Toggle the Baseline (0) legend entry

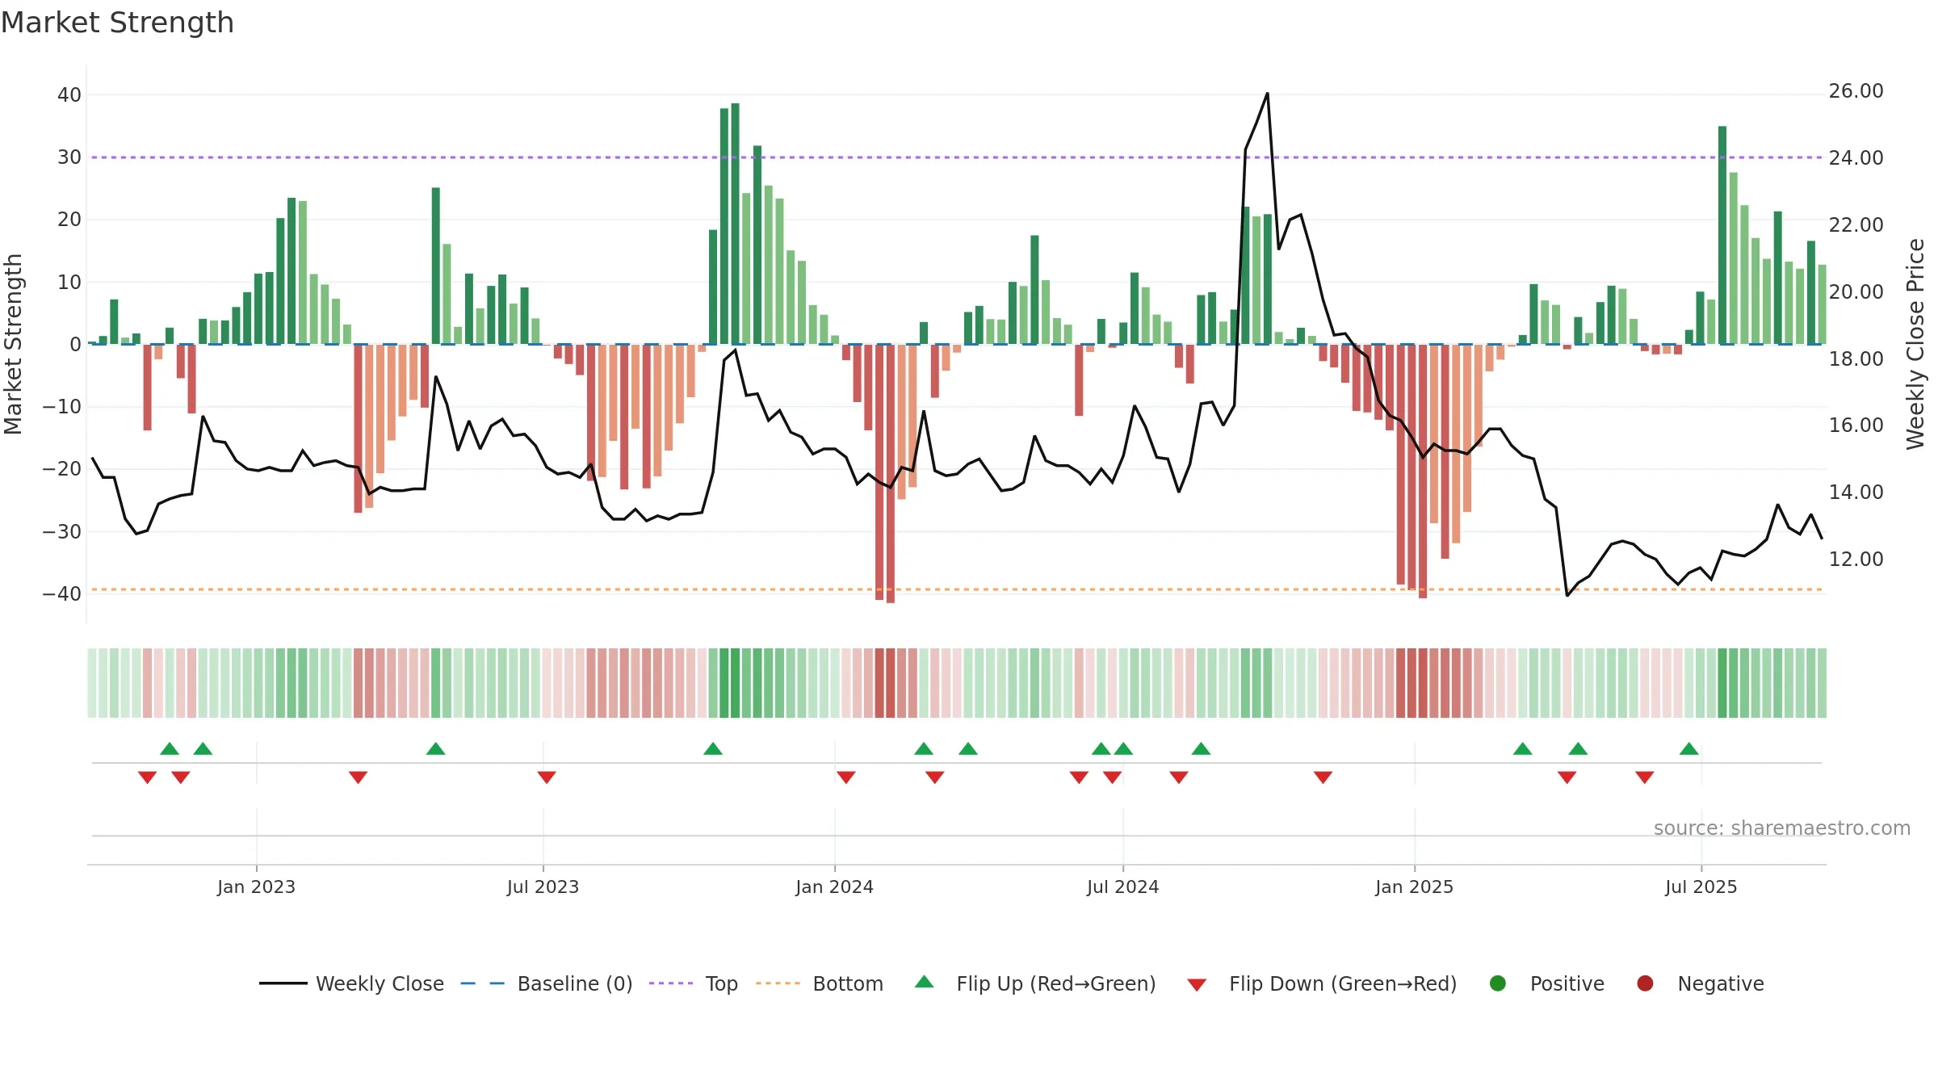pyautogui.click(x=546, y=983)
